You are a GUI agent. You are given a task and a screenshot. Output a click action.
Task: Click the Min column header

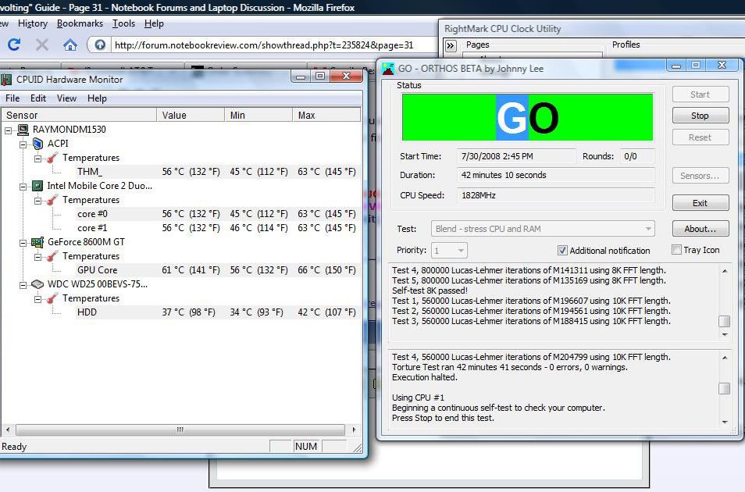click(x=258, y=115)
